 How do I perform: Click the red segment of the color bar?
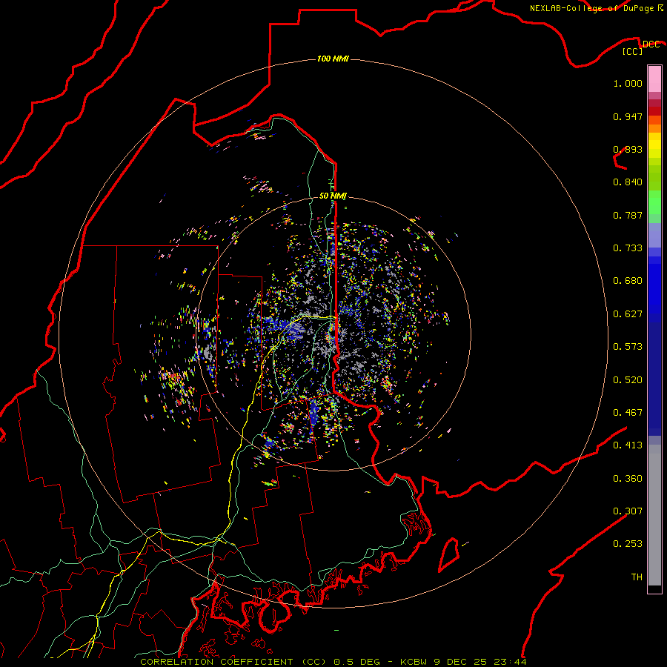(654, 111)
